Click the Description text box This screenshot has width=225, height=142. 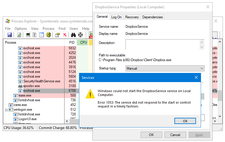[x=163, y=45]
